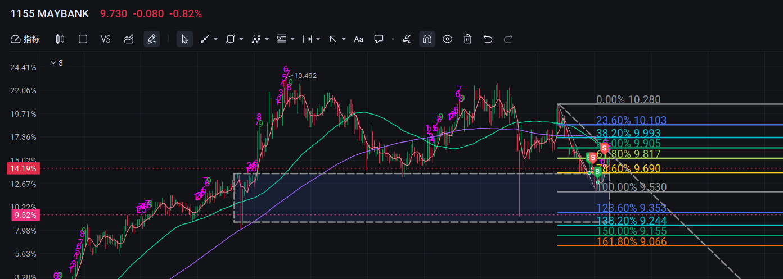Click the red S sell signal marker
Viewport: 783px width, 279px height.
[604, 148]
